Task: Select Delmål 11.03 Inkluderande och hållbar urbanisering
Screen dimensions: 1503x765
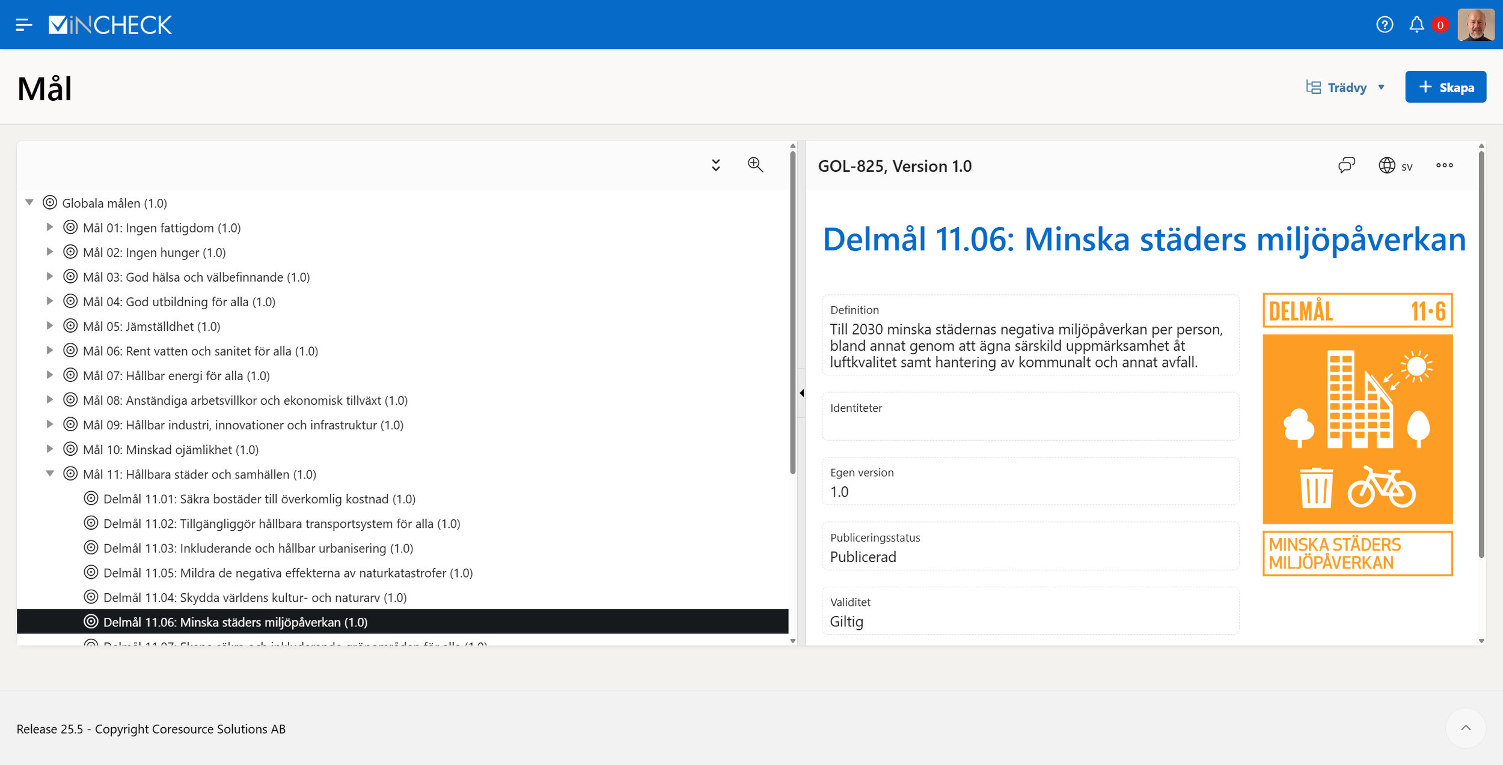Action: pos(258,548)
